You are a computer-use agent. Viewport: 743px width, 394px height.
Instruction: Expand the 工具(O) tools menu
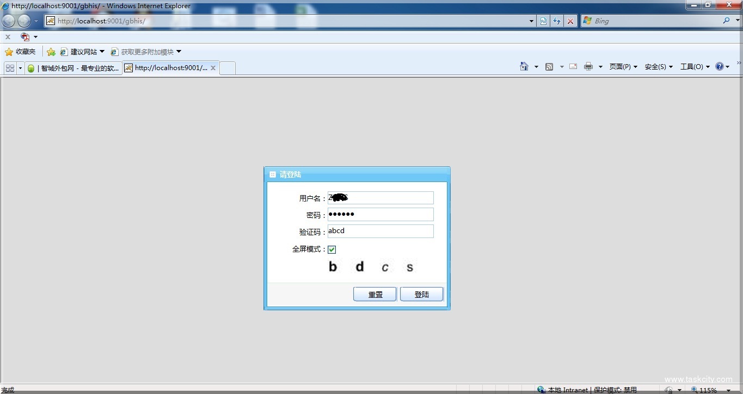pyautogui.click(x=695, y=67)
